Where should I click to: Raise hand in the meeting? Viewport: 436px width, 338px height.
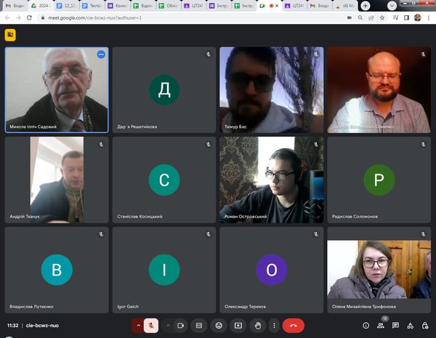(257, 326)
